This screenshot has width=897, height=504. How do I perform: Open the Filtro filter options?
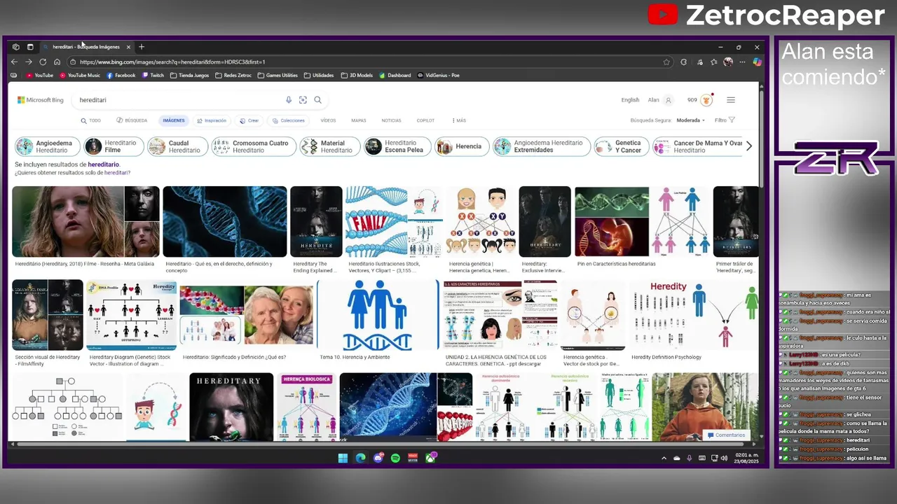click(x=725, y=120)
